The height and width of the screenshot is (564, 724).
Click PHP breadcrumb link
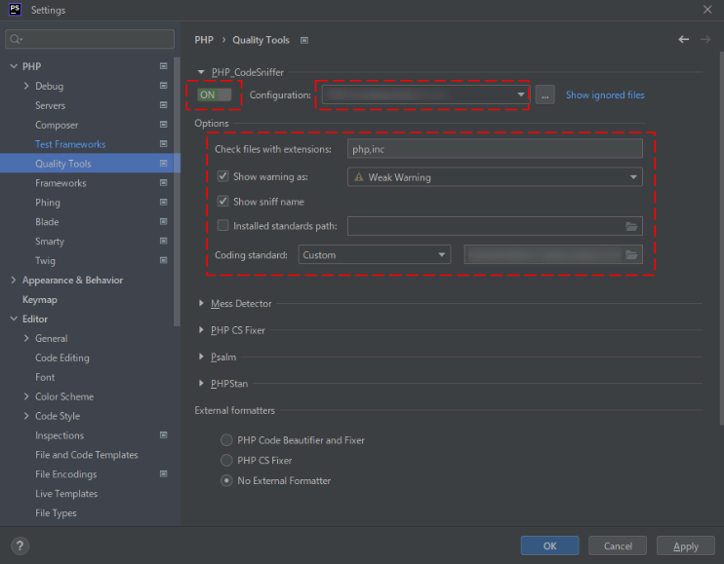(x=204, y=40)
